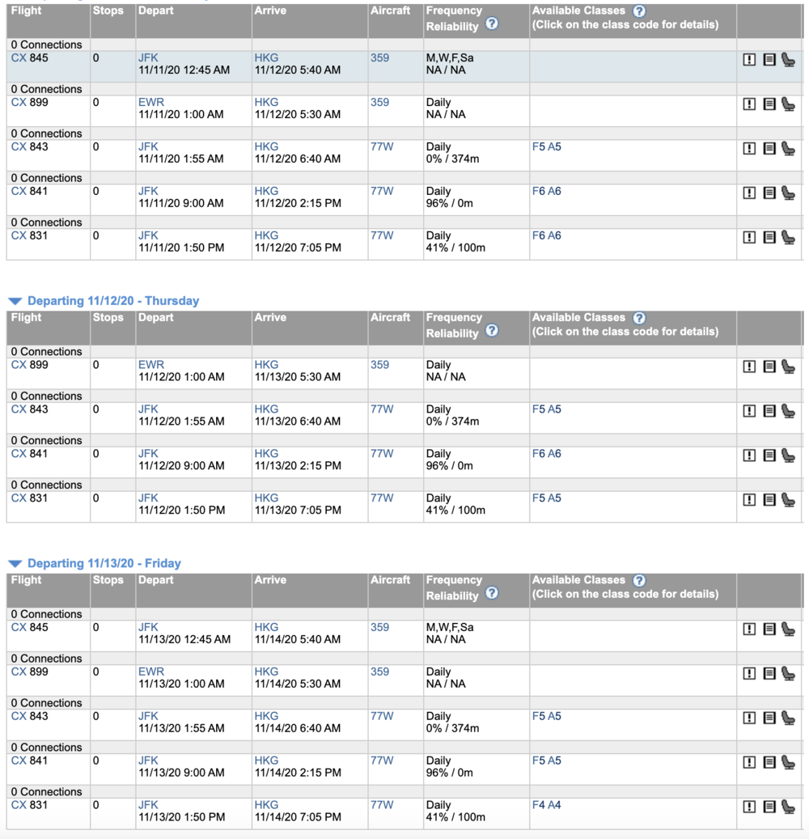Collapse the Departing 11/13/20 Friday section
The height and width of the screenshot is (839, 809).
click(x=15, y=564)
